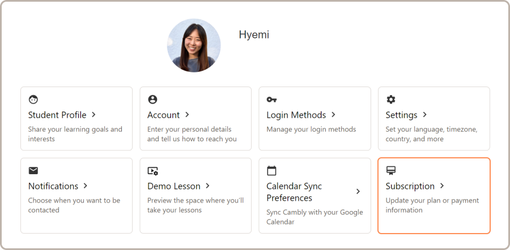This screenshot has height=250, width=510.
Task: Click 'Manage your login methods' description
Action: pyautogui.click(x=311, y=130)
